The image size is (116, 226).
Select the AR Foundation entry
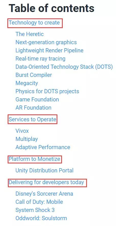click(33, 108)
